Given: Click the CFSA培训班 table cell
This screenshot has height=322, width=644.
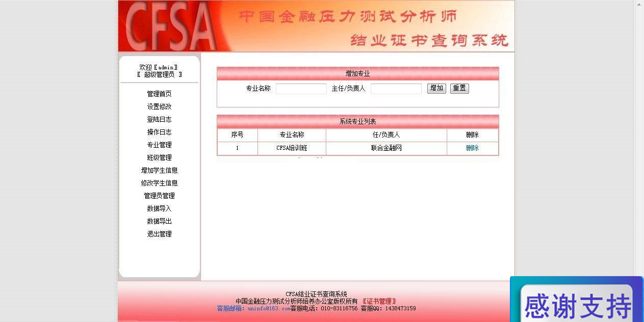Looking at the screenshot, I should [x=292, y=148].
